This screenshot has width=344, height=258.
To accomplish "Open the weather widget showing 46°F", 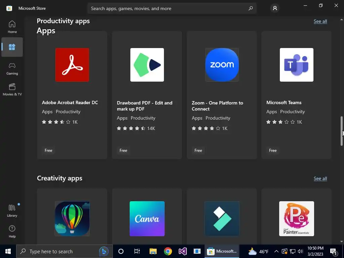I will click(258, 251).
